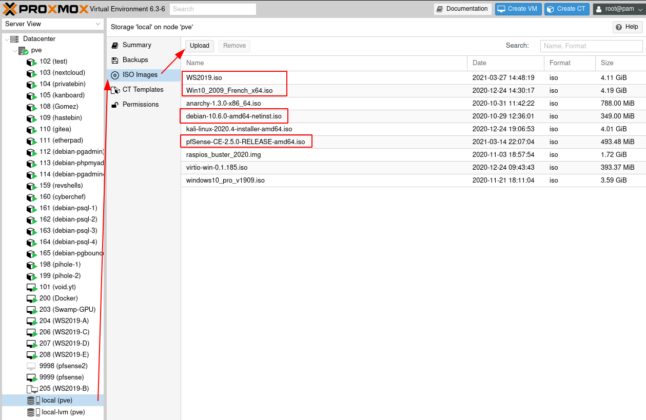Click the help question mark icon
This screenshot has height=420, width=646.
(620, 27)
